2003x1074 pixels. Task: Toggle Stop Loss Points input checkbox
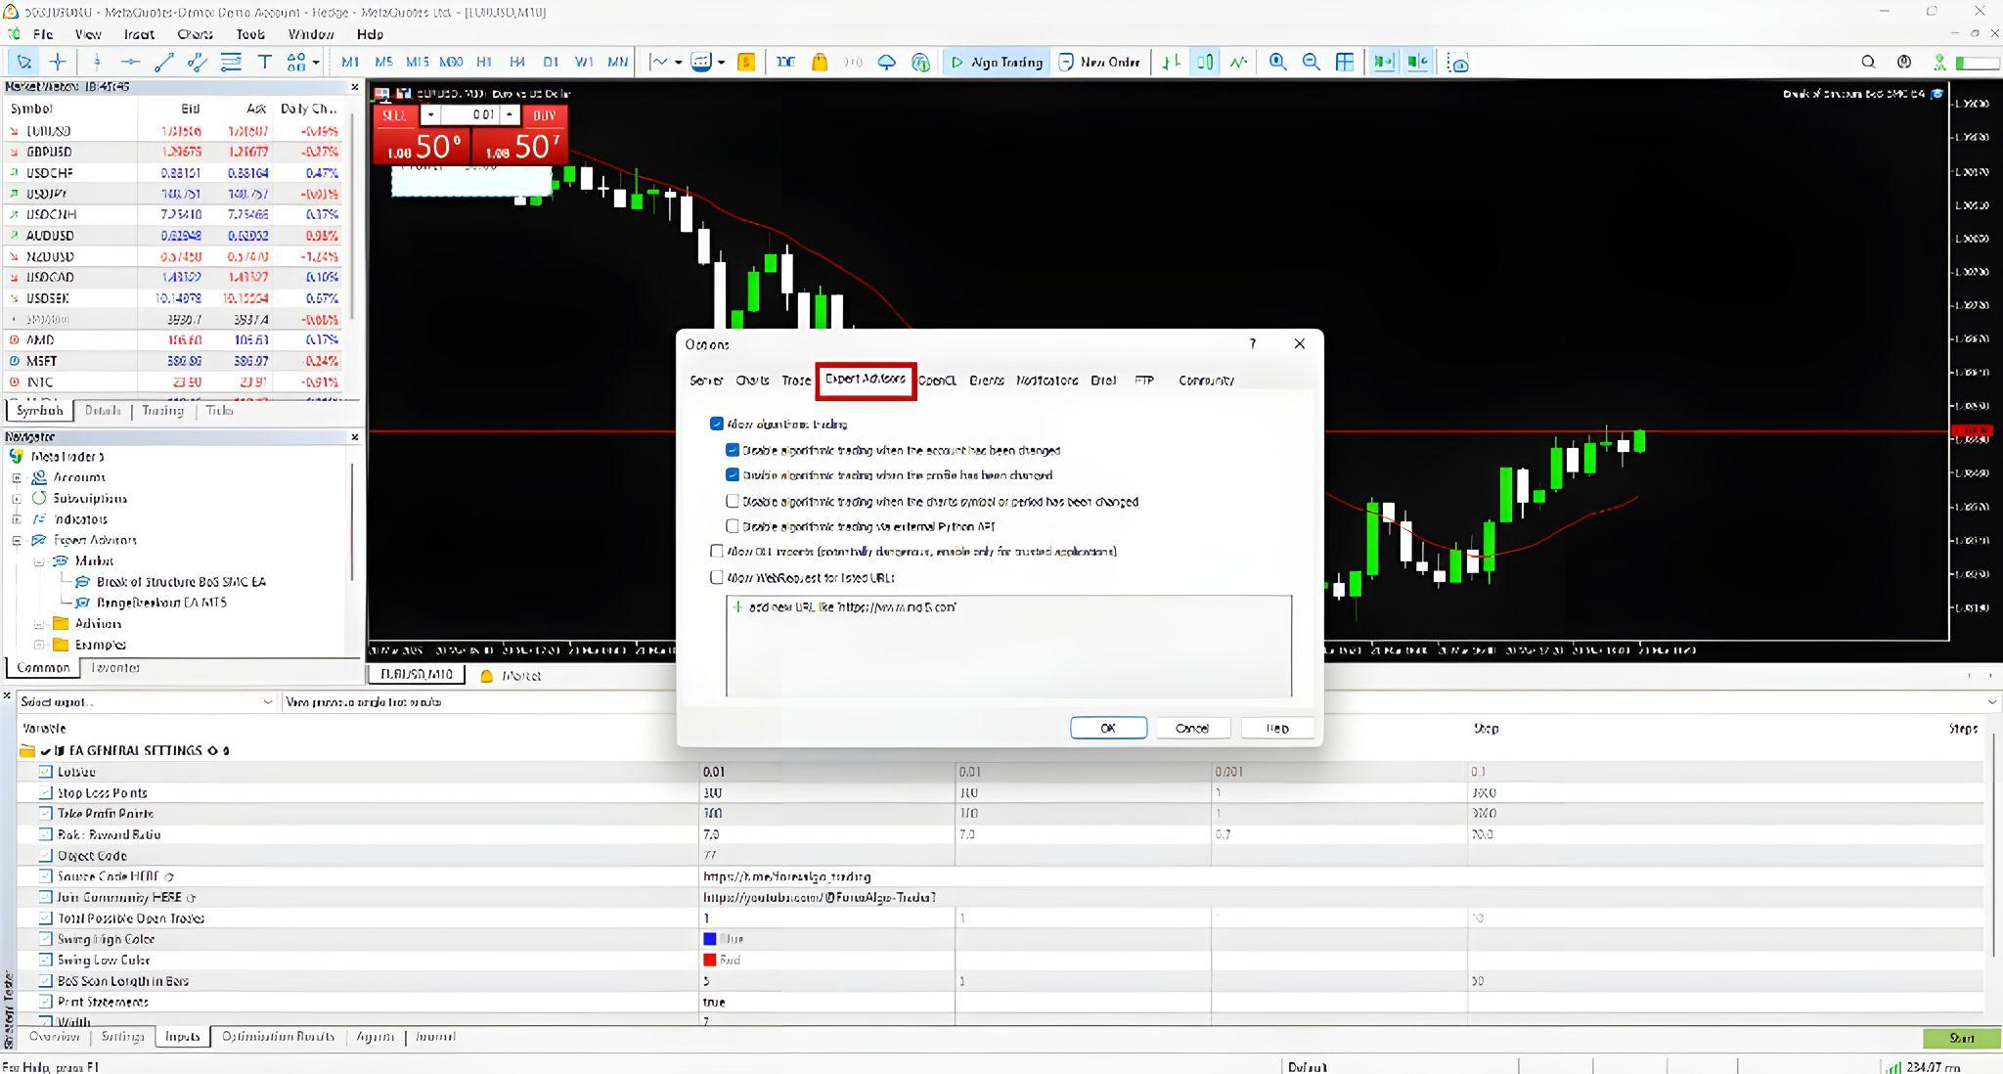pyautogui.click(x=45, y=792)
